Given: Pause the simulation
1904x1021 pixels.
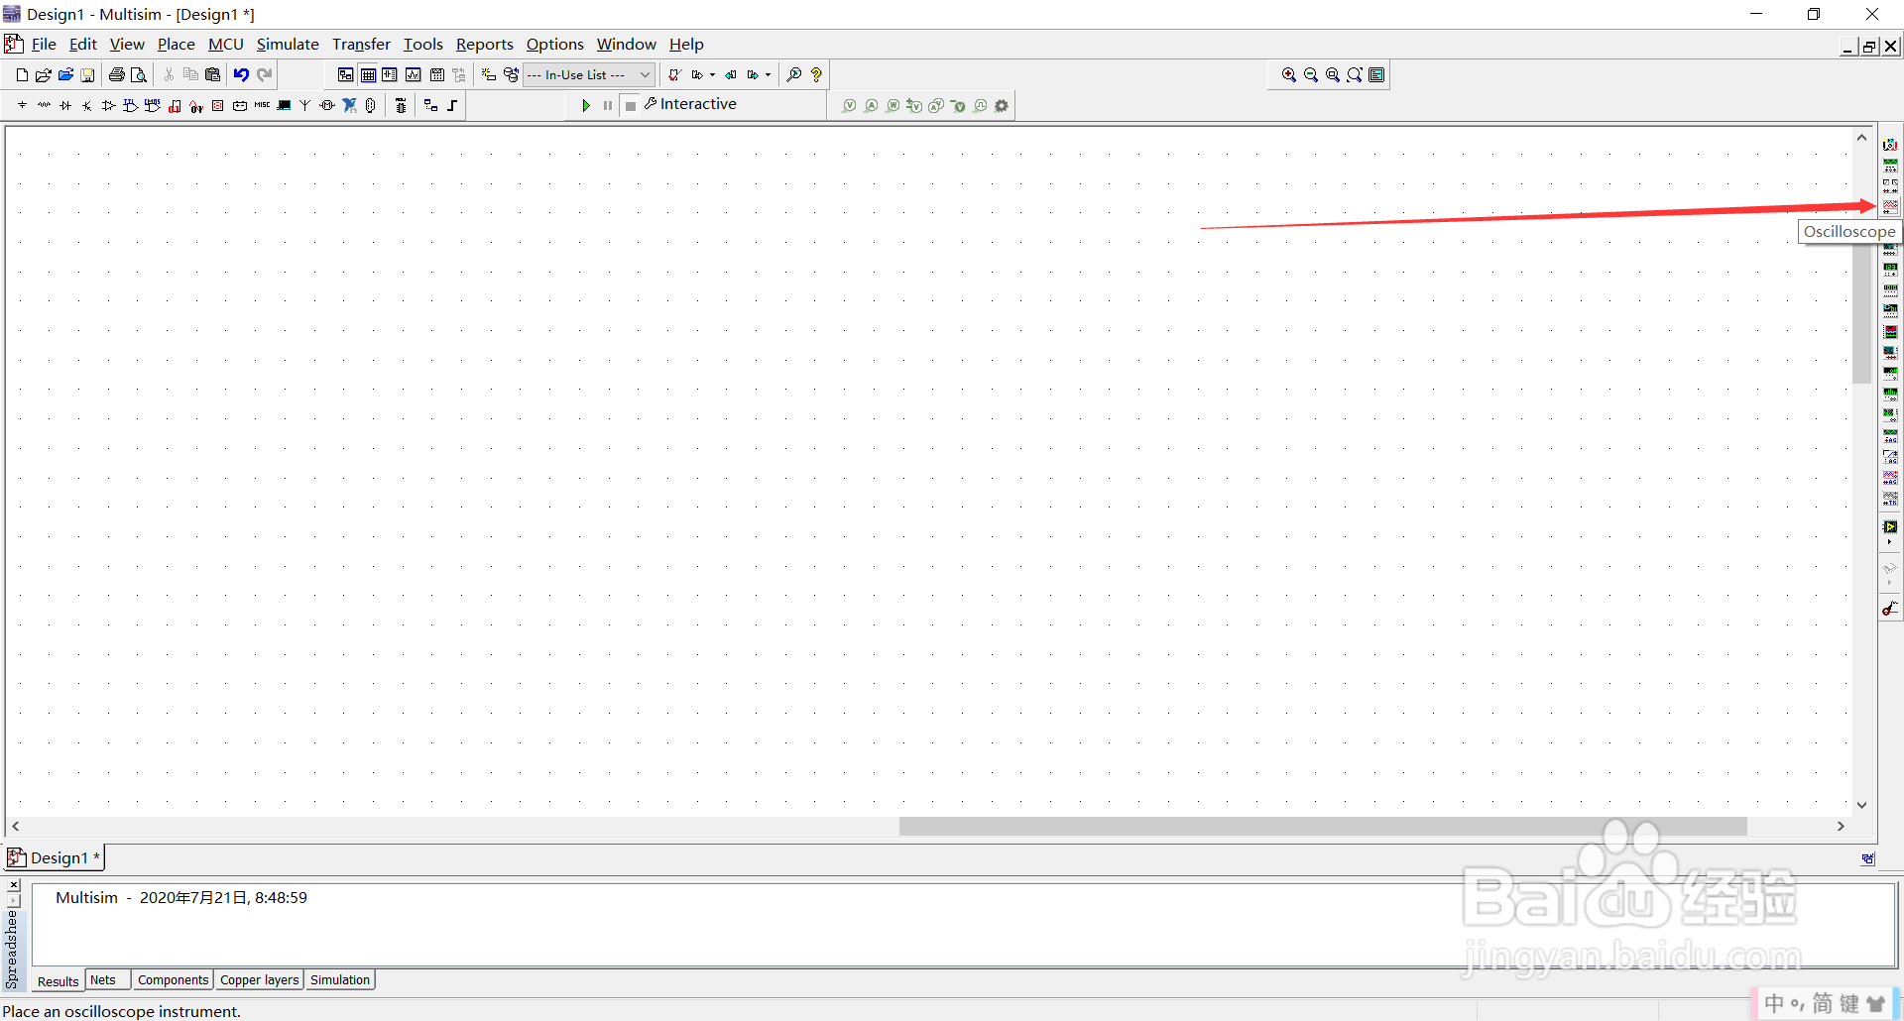Looking at the screenshot, I should tap(608, 105).
